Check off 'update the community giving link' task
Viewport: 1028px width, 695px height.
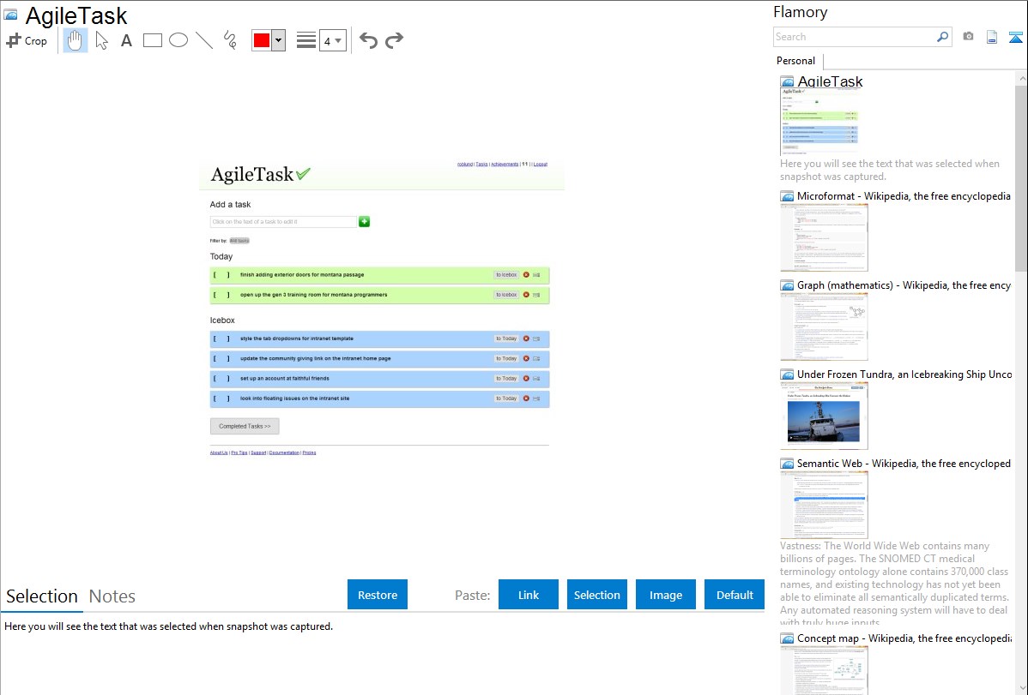coord(221,359)
